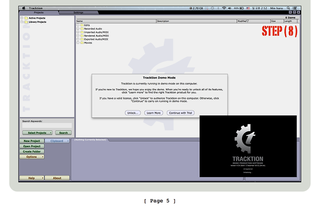Expand the Rendered Audio/MIDI folder
The height and width of the screenshot is (212, 319).
coord(78,35)
